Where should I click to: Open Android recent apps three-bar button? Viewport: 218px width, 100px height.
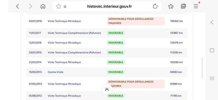click(212, 78)
